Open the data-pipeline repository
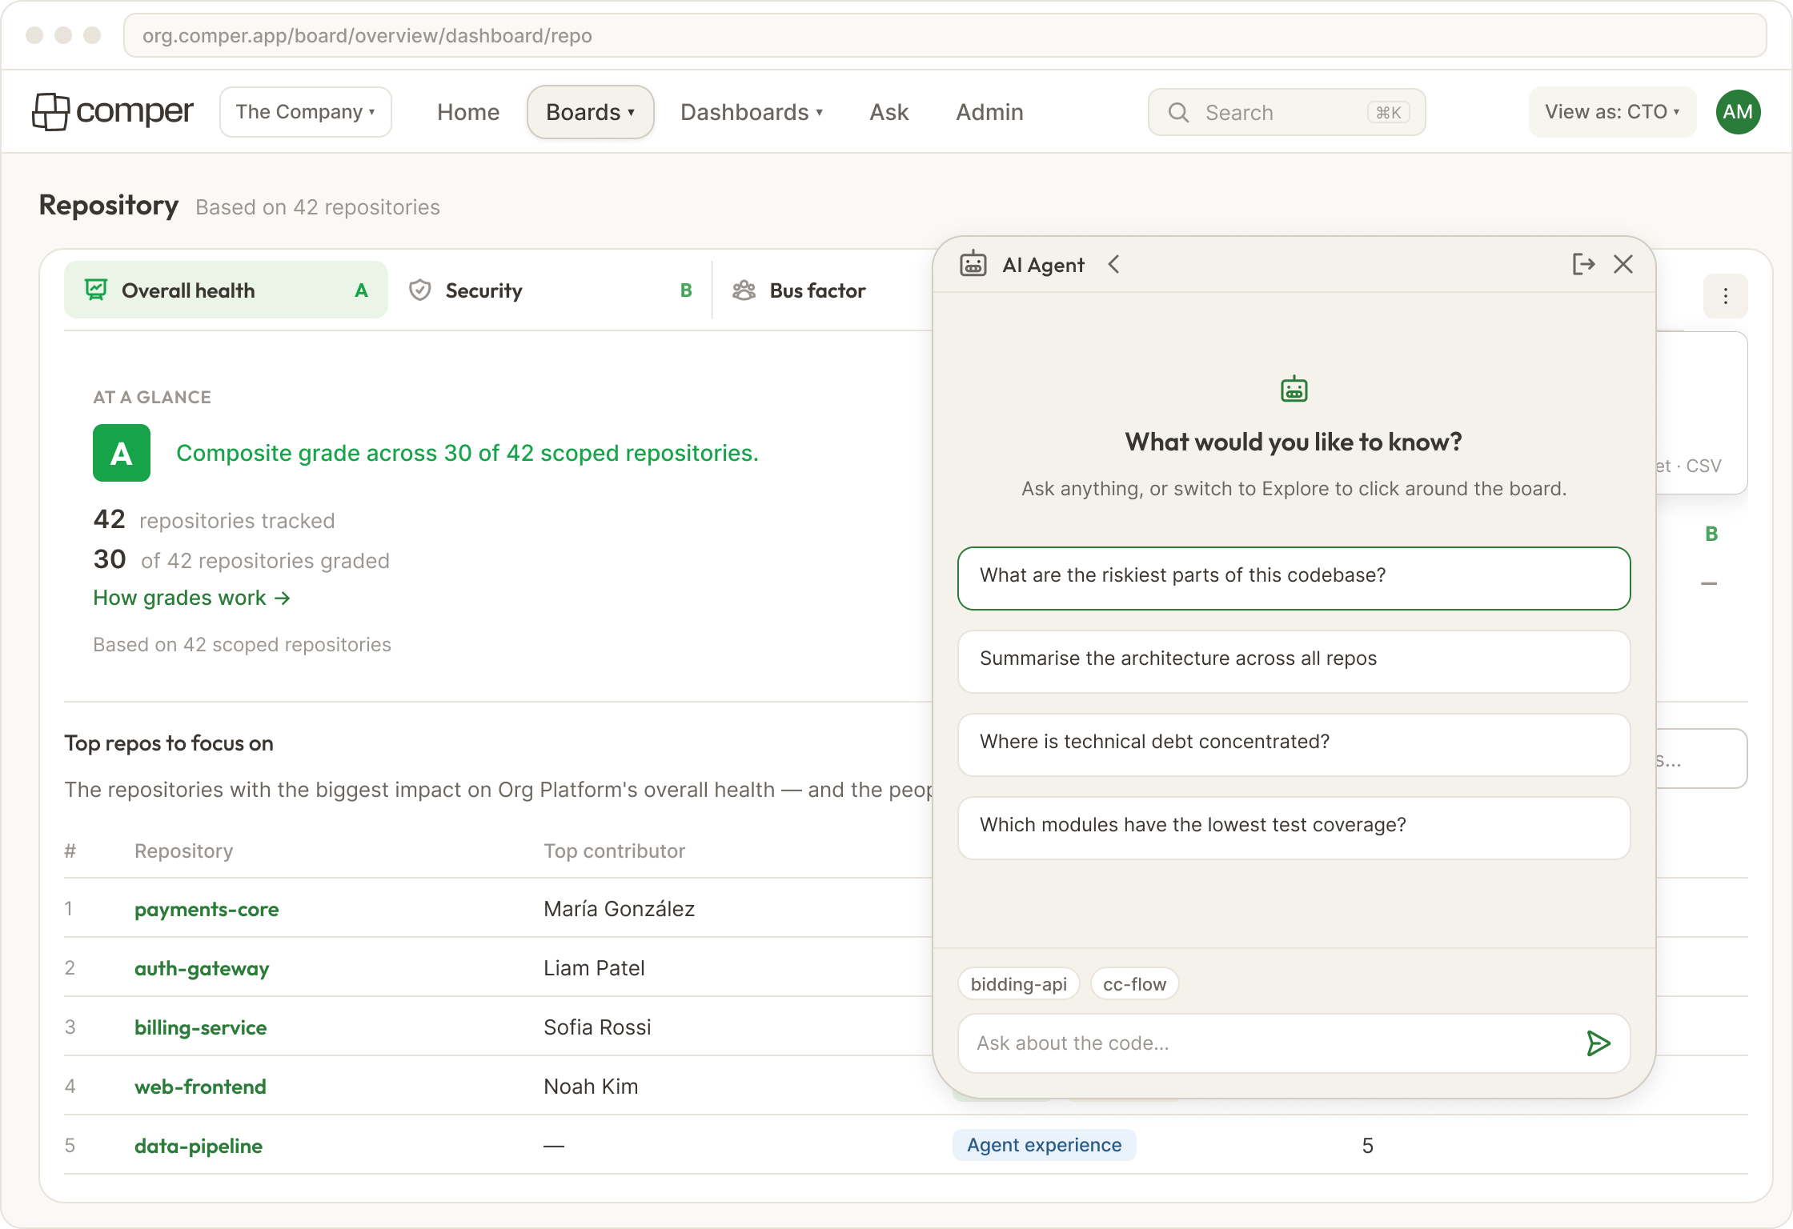Viewport: 1793px width, 1229px height. [199, 1146]
